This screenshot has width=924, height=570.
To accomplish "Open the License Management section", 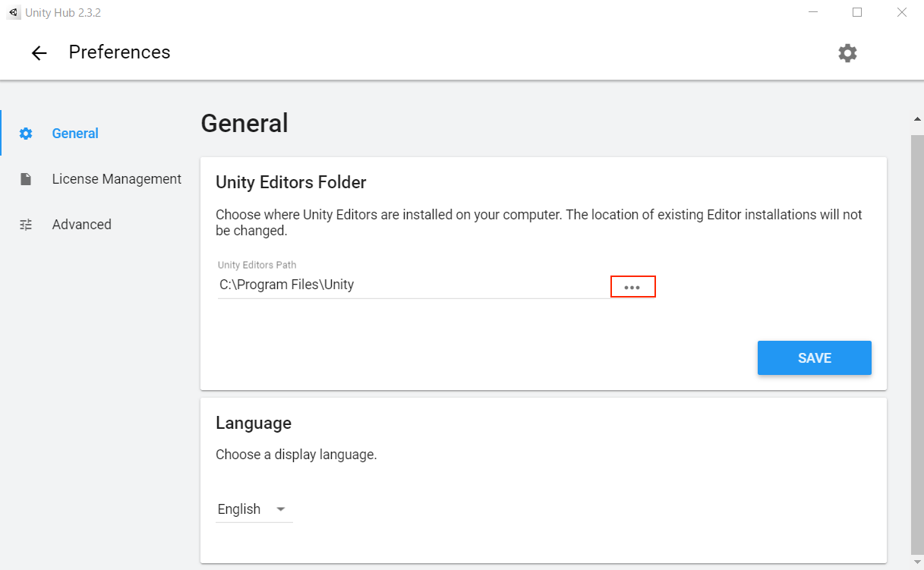I will pos(116,179).
